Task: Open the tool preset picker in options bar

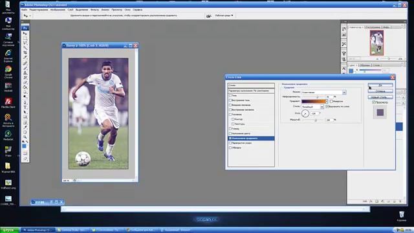Action: click(27, 16)
